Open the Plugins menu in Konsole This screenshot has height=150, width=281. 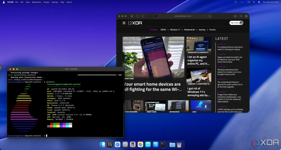46,2
